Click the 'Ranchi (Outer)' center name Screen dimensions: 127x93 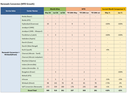[x=27, y=42]
